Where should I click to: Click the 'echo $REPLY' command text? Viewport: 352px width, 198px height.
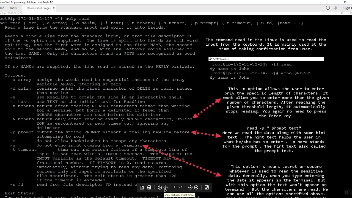[x=295, y=73]
